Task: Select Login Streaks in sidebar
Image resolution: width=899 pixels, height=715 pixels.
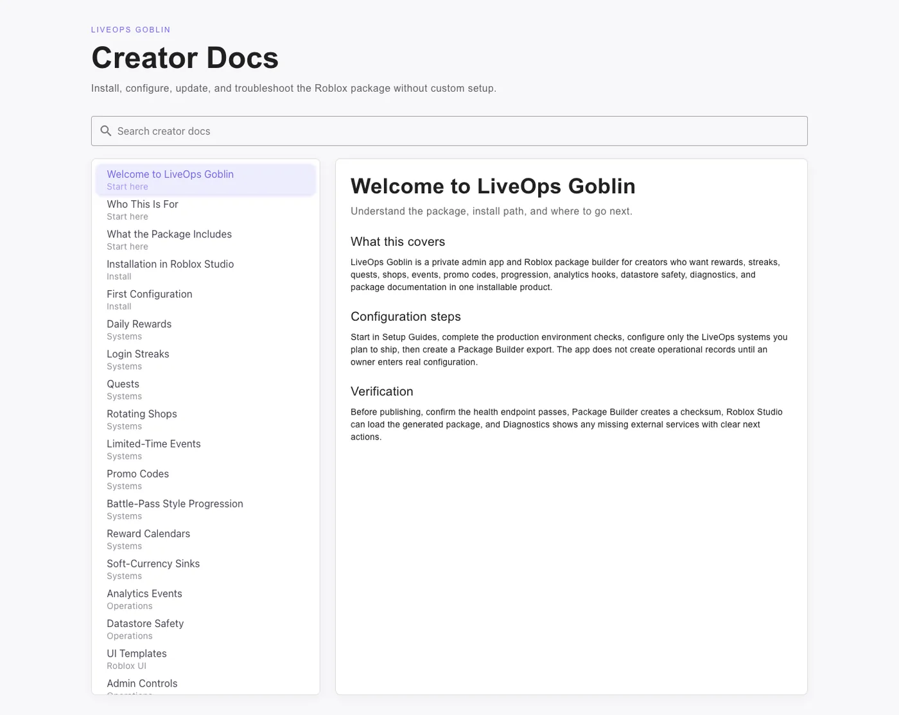Action: click(x=205, y=359)
